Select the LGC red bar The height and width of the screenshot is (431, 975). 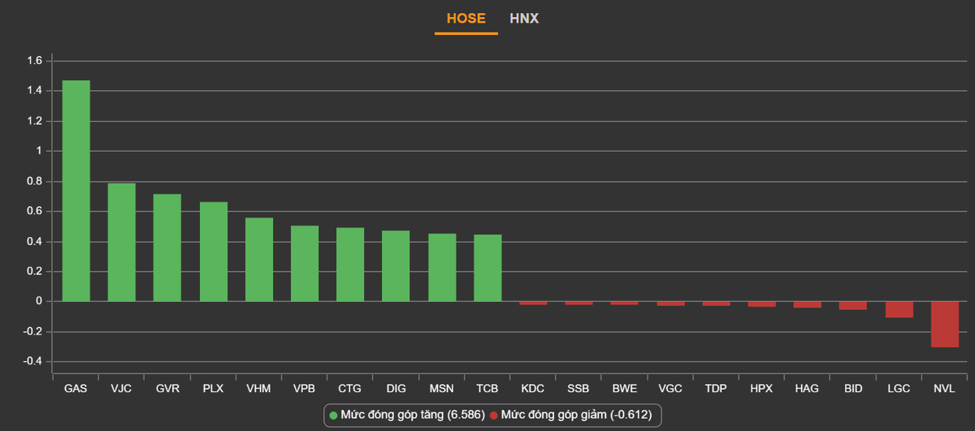[899, 309]
